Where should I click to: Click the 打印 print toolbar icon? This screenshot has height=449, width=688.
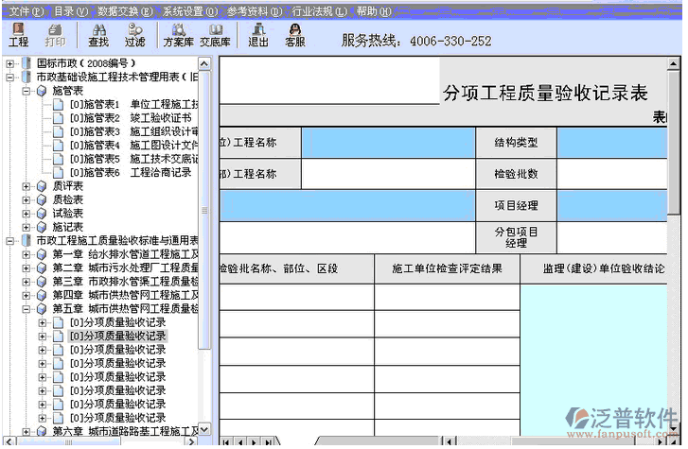tap(56, 35)
